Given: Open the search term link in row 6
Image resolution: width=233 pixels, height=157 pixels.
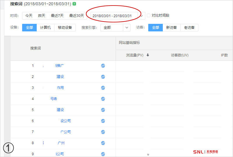Looking at the screenshot, I should coord(66,121).
